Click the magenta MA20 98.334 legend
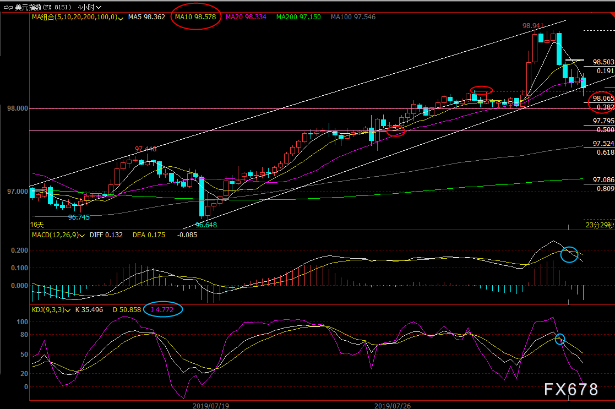The image size is (615, 409). (x=247, y=17)
